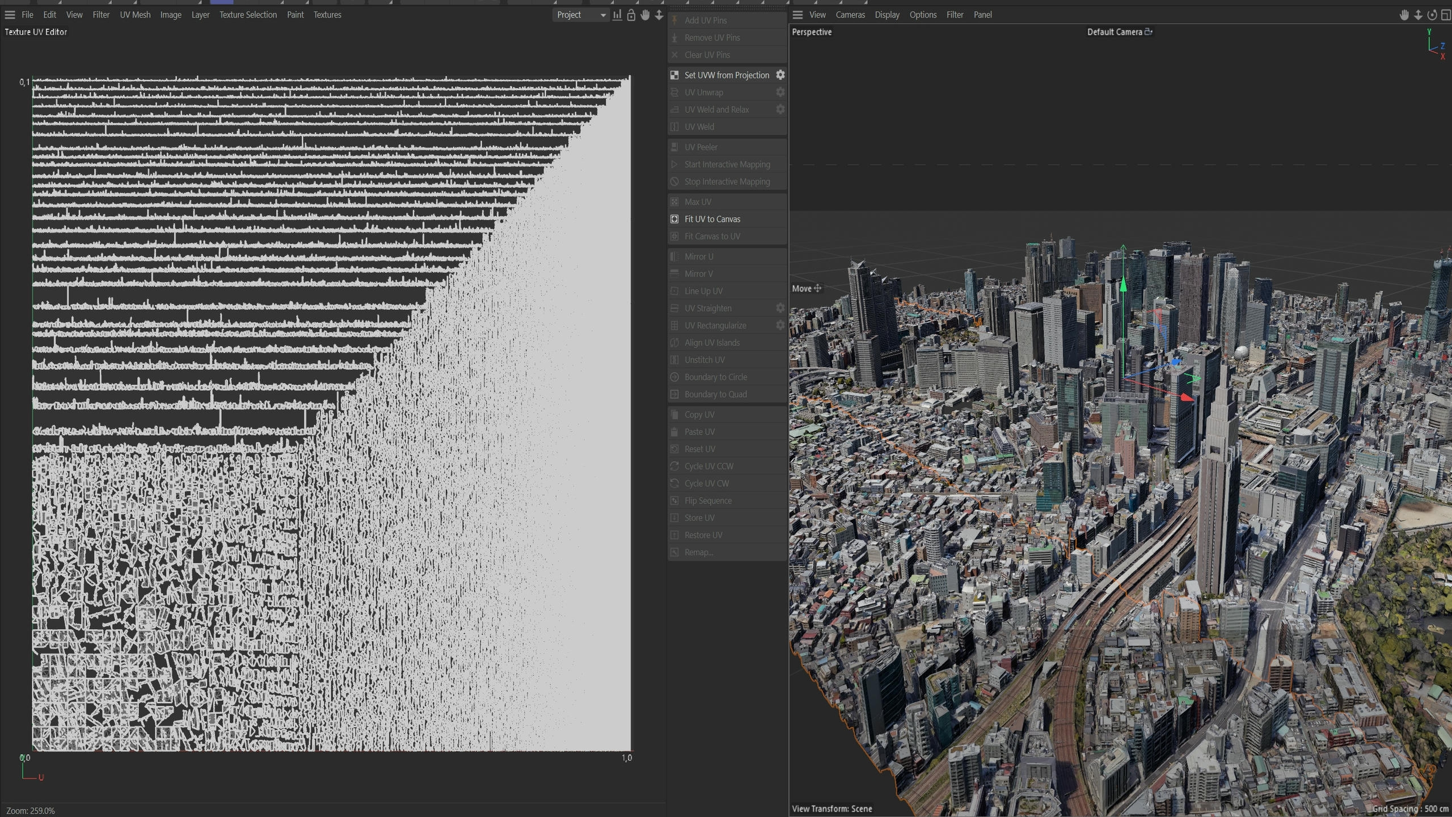
Task: Open UV Straighten gear settings
Action: 780,308
